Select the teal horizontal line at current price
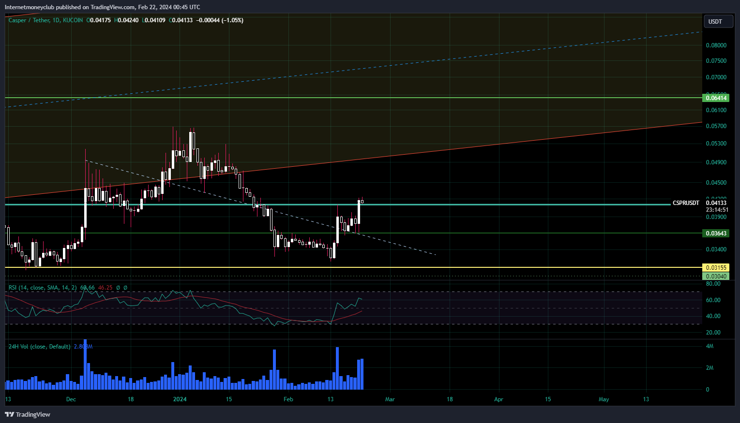Screen dimensions: 740x423 [x=338, y=204]
